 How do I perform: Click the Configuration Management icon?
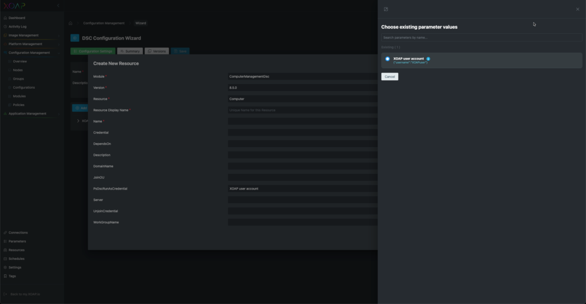click(5, 53)
